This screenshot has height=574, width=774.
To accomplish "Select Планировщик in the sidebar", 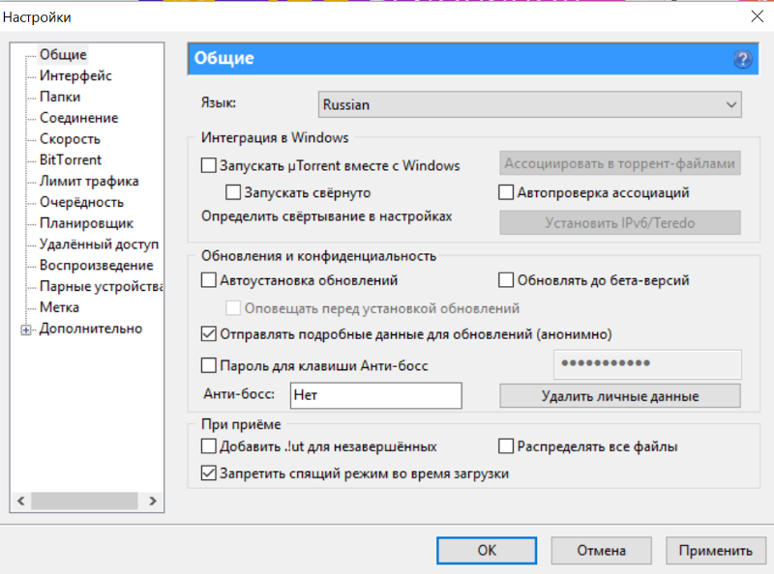I will pyautogui.click(x=86, y=223).
